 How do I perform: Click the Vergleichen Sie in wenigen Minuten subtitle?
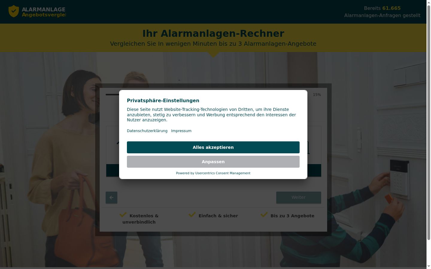(213, 44)
